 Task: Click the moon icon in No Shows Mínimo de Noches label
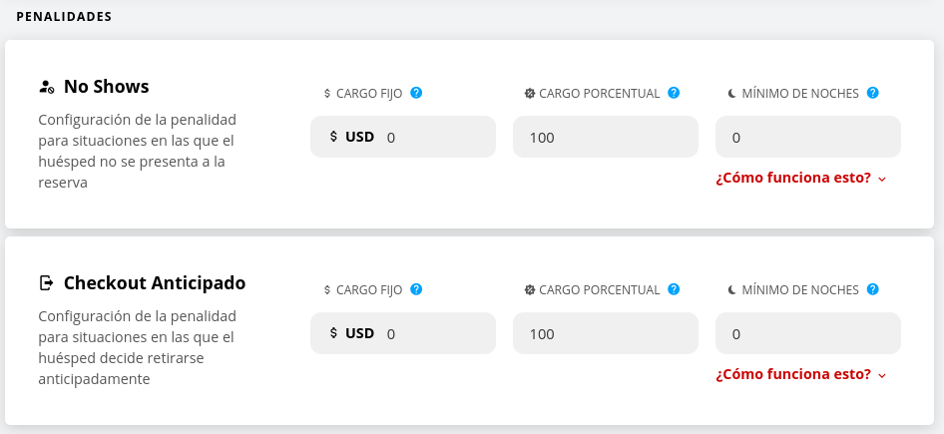[731, 94]
